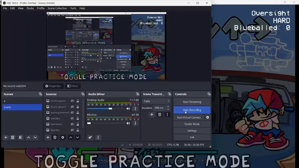This screenshot has height=168, width=299.
Task: Click the Start Streaming button
Action: click(192, 102)
